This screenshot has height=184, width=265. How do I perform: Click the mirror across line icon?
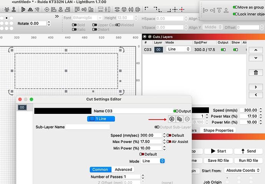click(37, 10)
